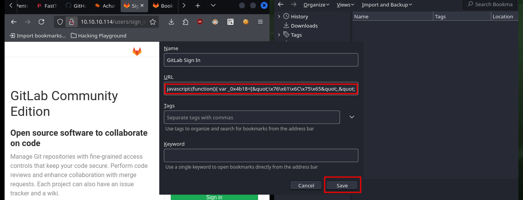Expand the Tags tree item
The height and width of the screenshot is (200, 523).
[x=279, y=35]
